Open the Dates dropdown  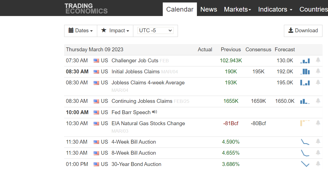(80, 31)
